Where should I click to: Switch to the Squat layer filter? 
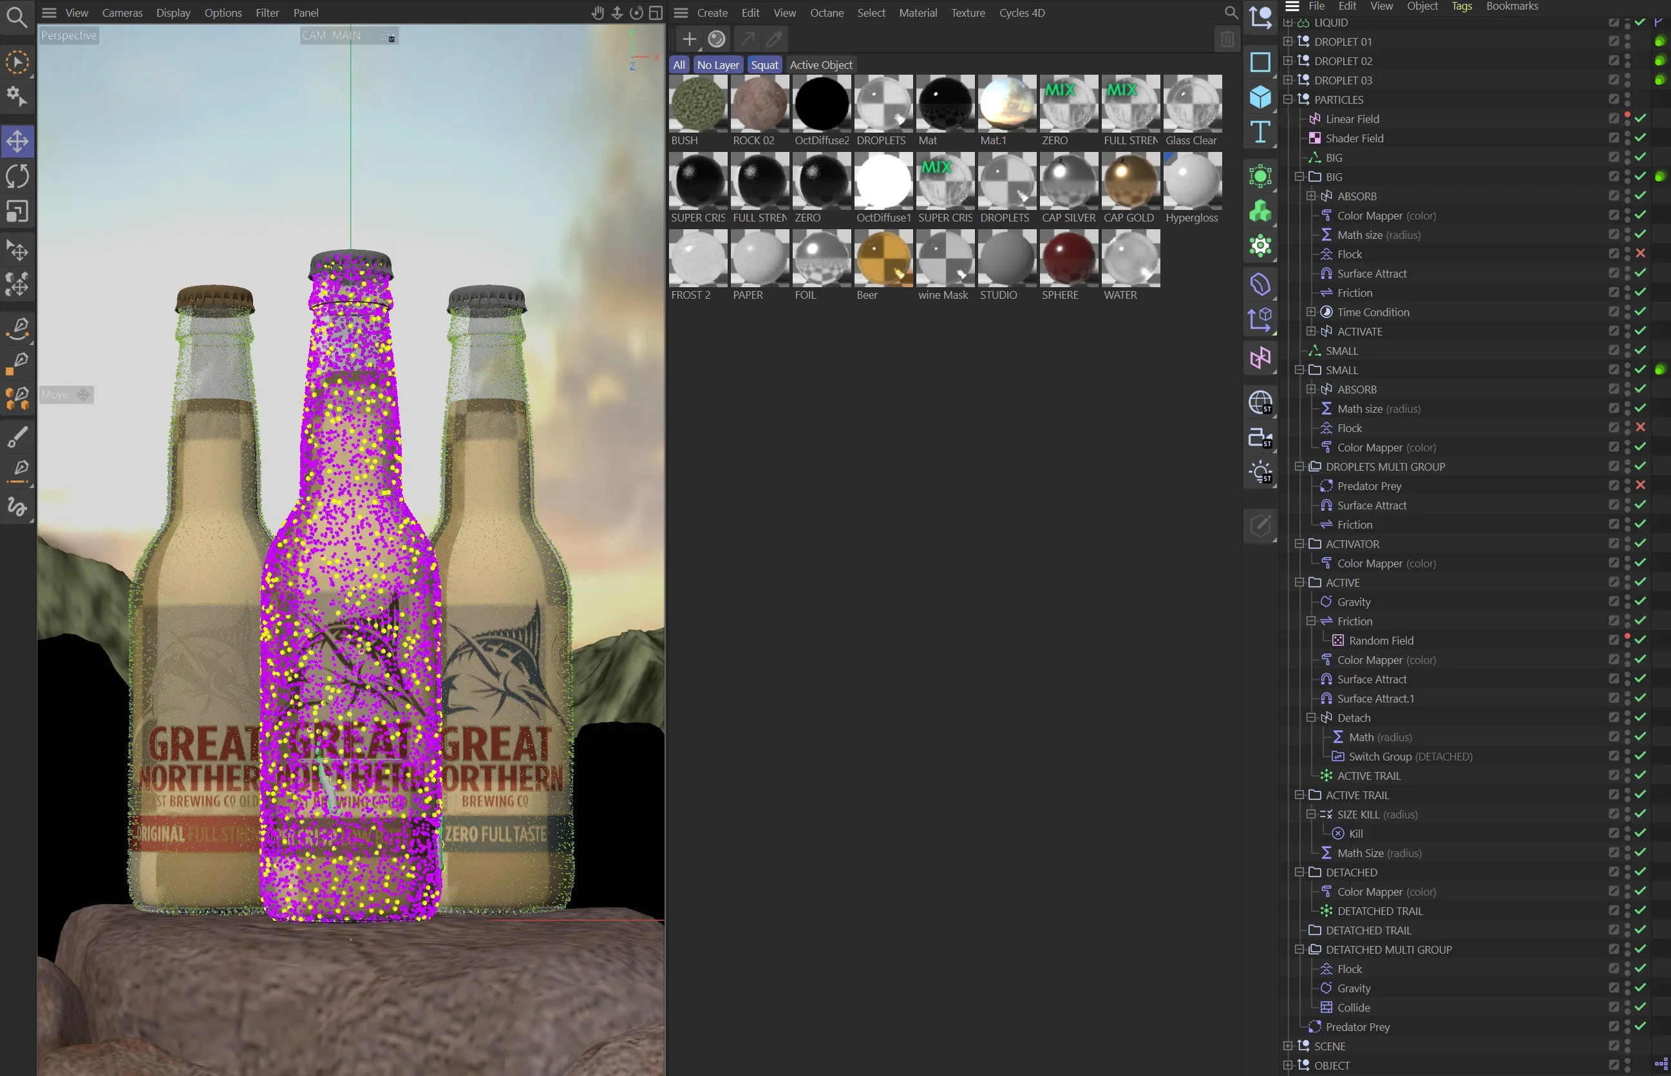(764, 65)
